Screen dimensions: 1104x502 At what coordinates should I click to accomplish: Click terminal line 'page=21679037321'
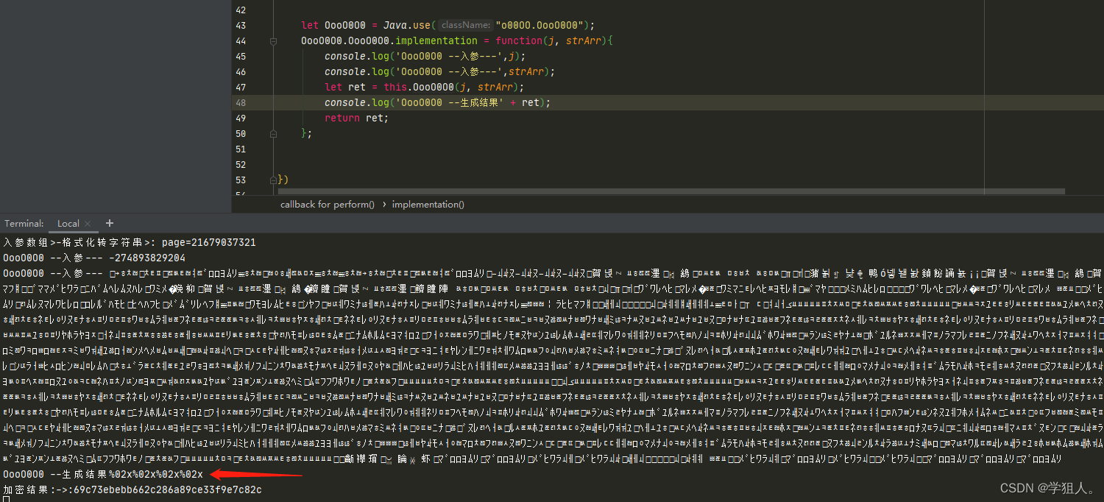tap(208, 242)
